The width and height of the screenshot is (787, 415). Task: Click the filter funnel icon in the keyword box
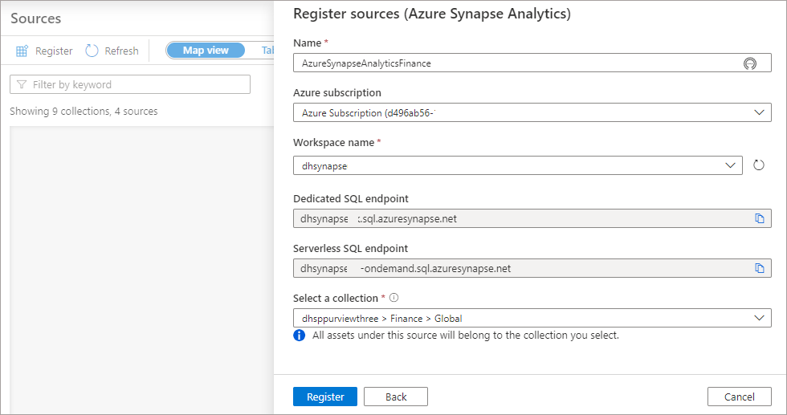point(22,84)
